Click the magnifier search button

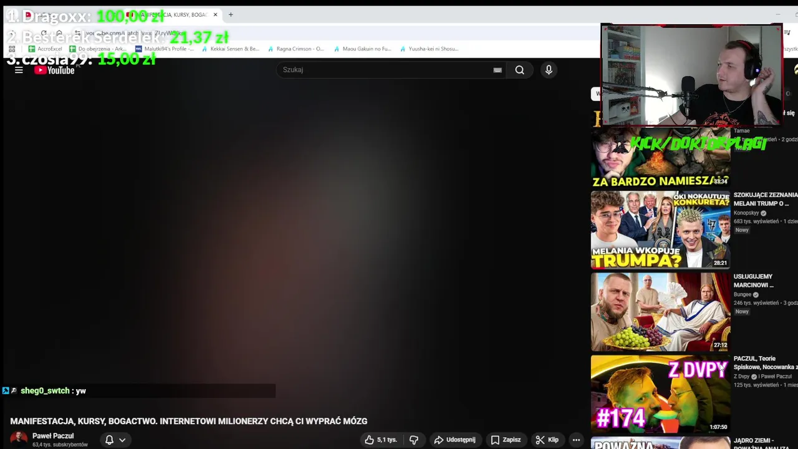pyautogui.click(x=519, y=70)
